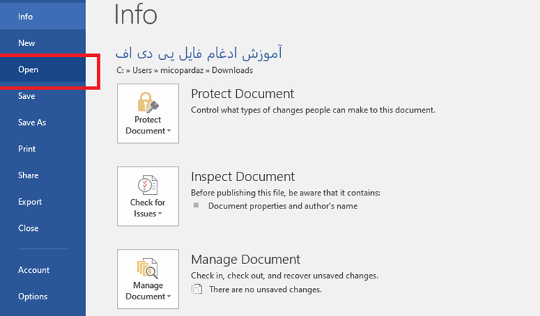Viewport: 540px width, 316px height.
Task: Click the Protect Document heading
Action: [243, 94]
